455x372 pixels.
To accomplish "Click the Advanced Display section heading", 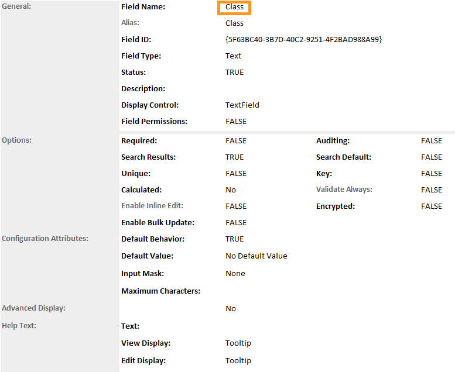I will pos(33,308).
